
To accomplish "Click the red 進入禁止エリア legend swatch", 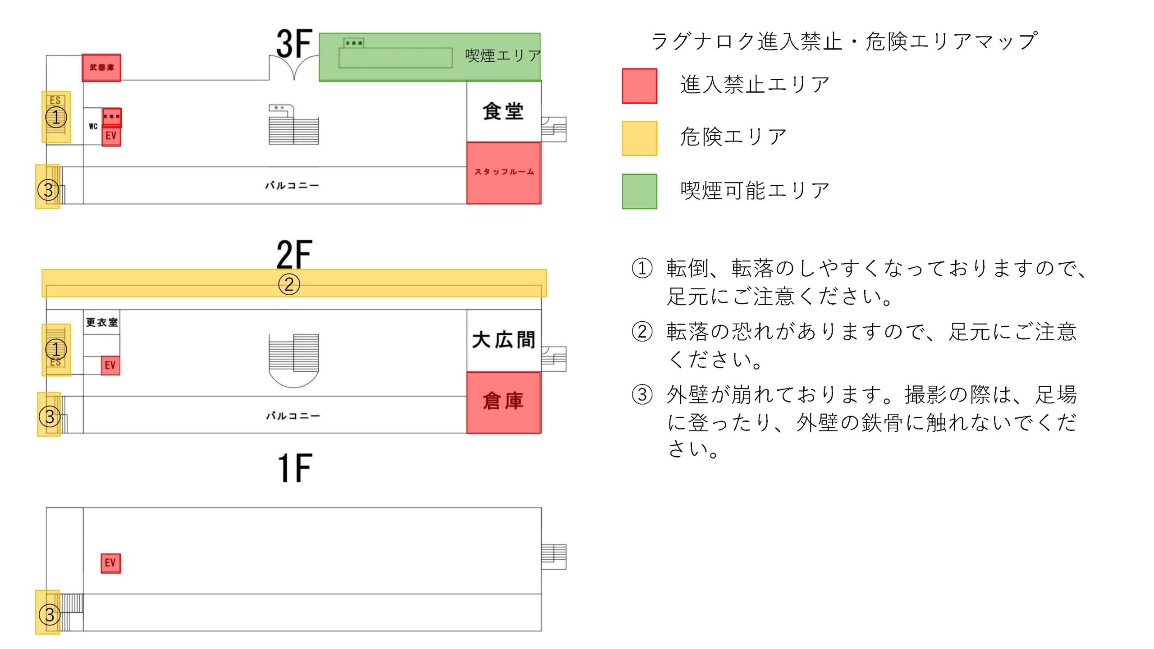I will [639, 86].
